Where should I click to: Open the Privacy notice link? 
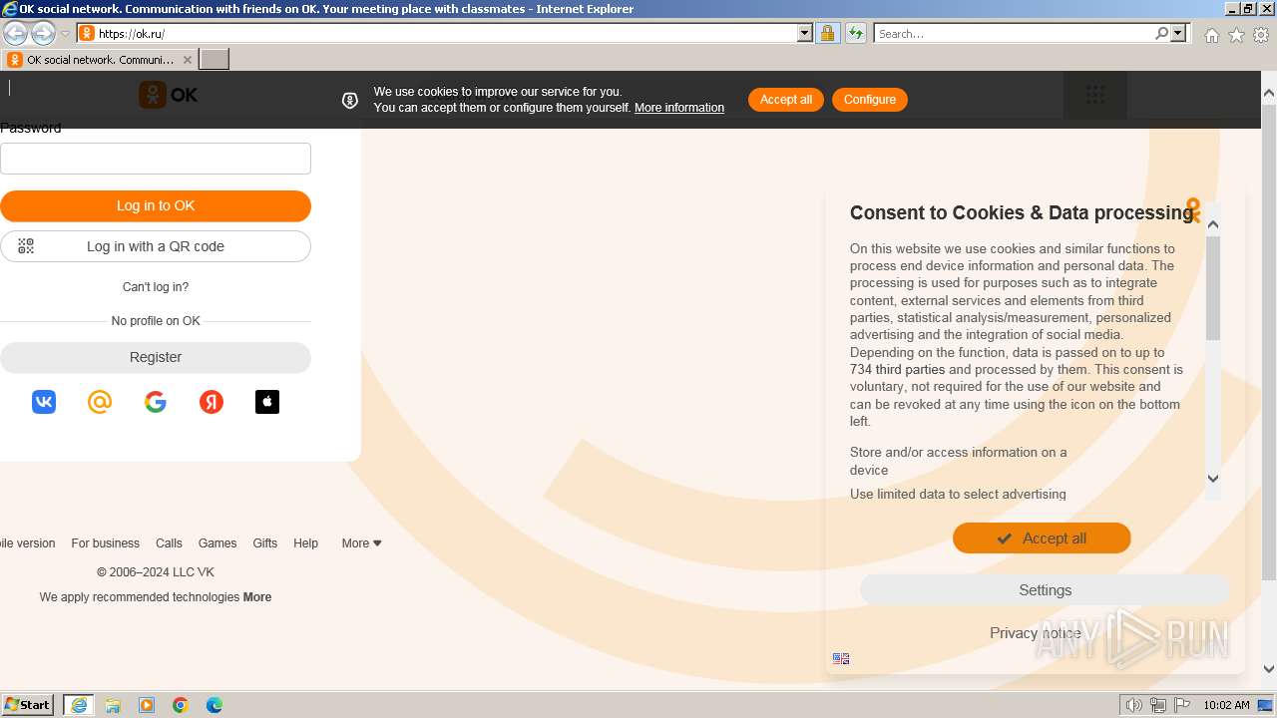coord(1035,633)
